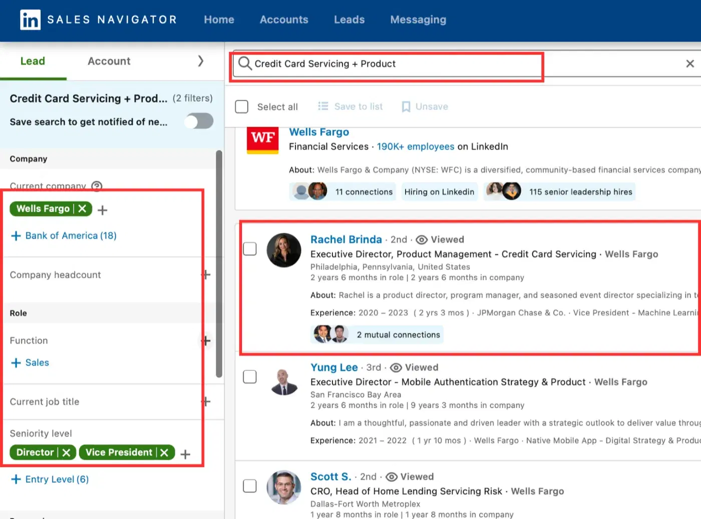The width and height of the screenshot is (701, 519).
Task: Expand the Current job title filter
Action: click(206, 402)
